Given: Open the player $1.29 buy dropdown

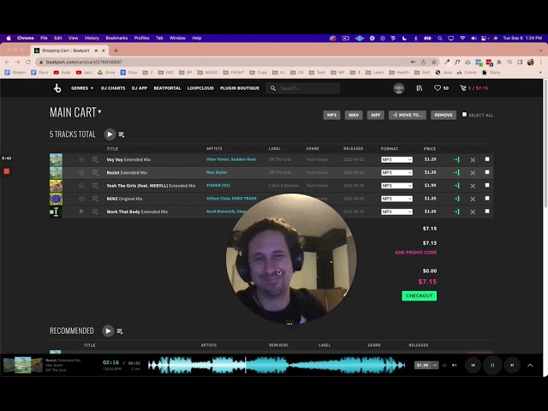Looking at the screenshot, I should click(x=434, y=366).
